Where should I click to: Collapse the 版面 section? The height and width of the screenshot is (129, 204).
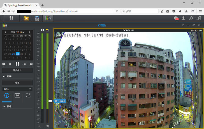(x=4, y=76)
